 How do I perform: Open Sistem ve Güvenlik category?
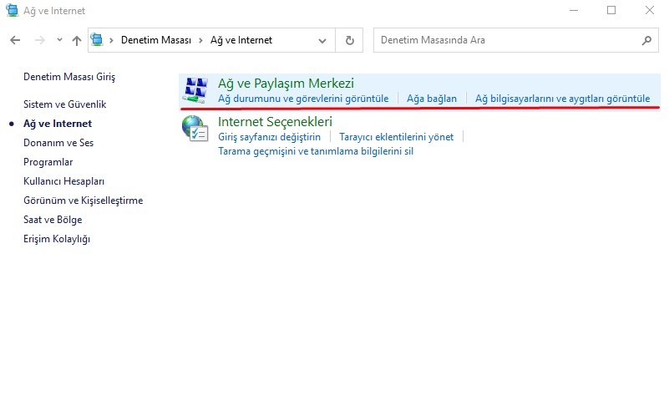click(65, 104)
